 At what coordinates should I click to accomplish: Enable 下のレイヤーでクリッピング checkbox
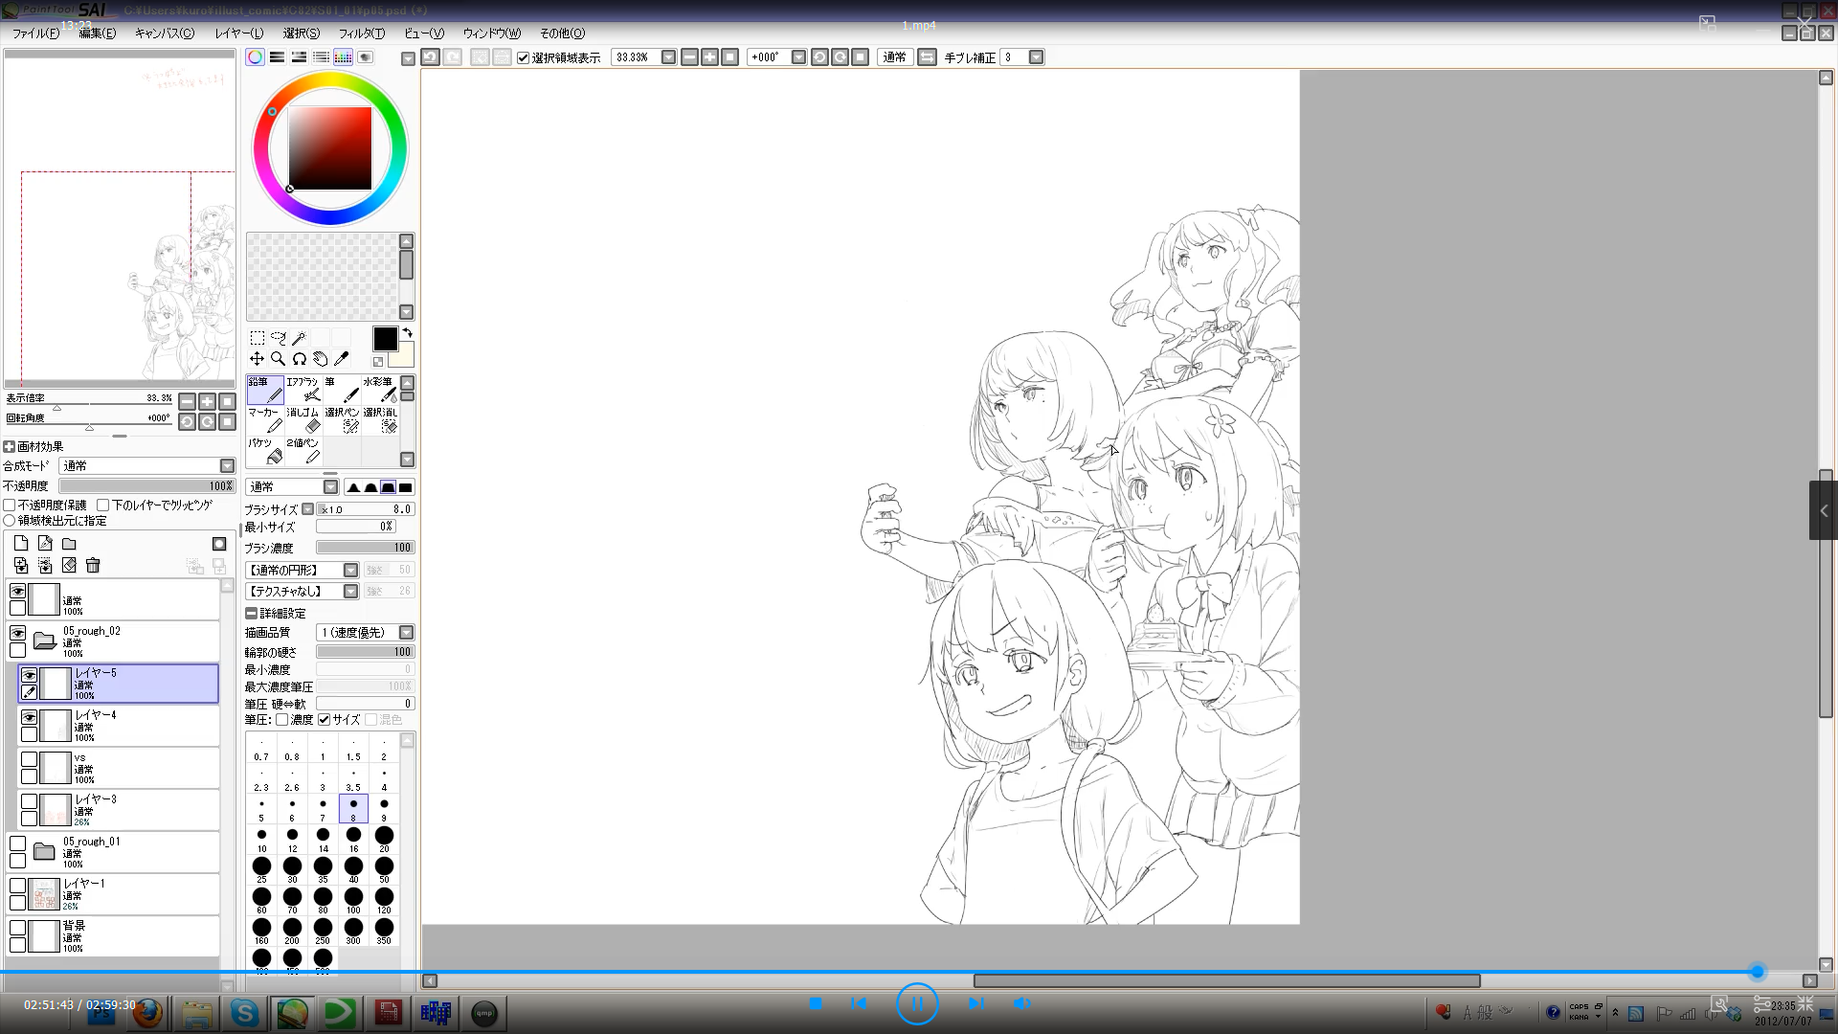point(103,506)
